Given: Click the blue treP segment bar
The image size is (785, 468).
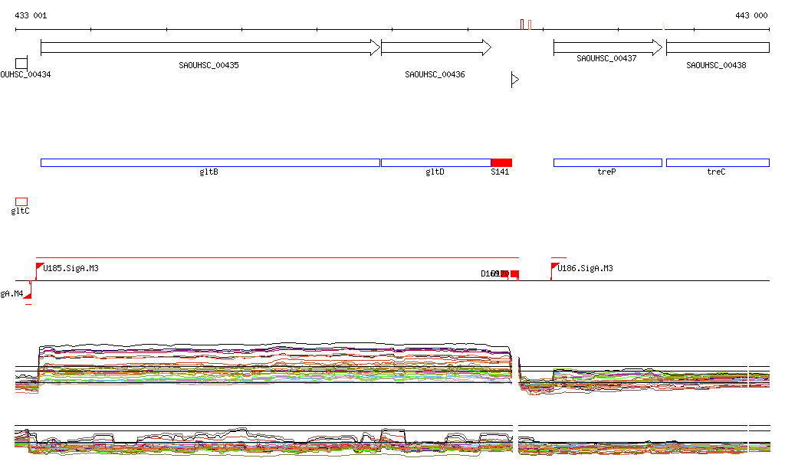Looking at the screenshot, I should 608,162.
